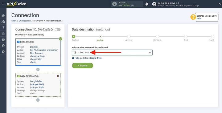This screenshot has height=113, width=222.
Task: Click Action (not specified) link
Action: [37, 84]
